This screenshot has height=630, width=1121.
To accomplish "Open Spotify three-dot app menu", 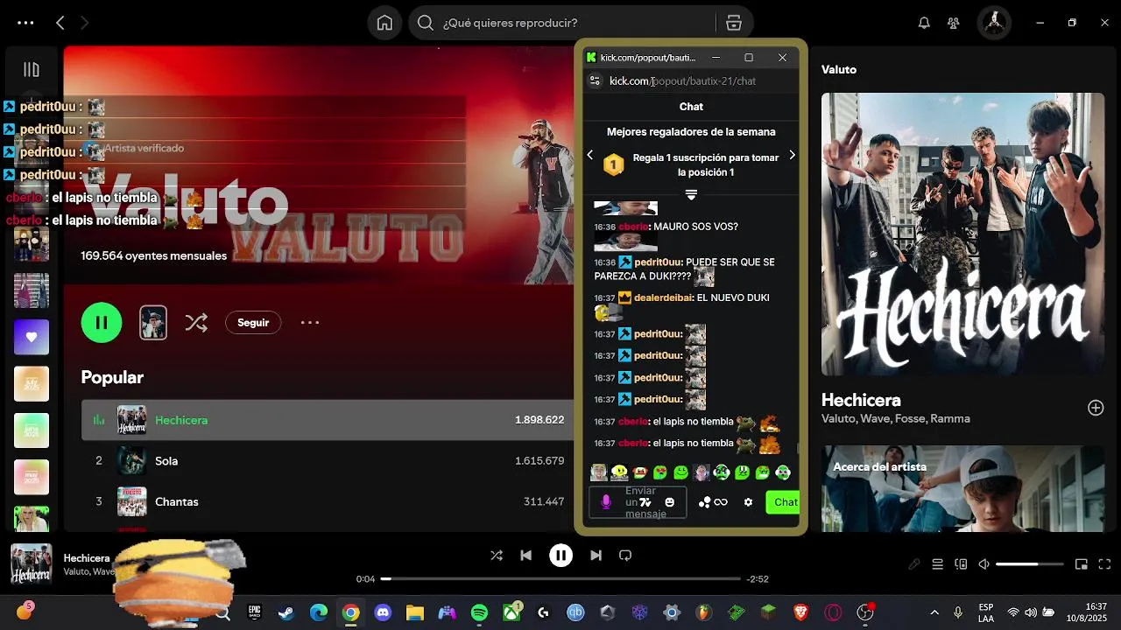I will click(25, 23).
